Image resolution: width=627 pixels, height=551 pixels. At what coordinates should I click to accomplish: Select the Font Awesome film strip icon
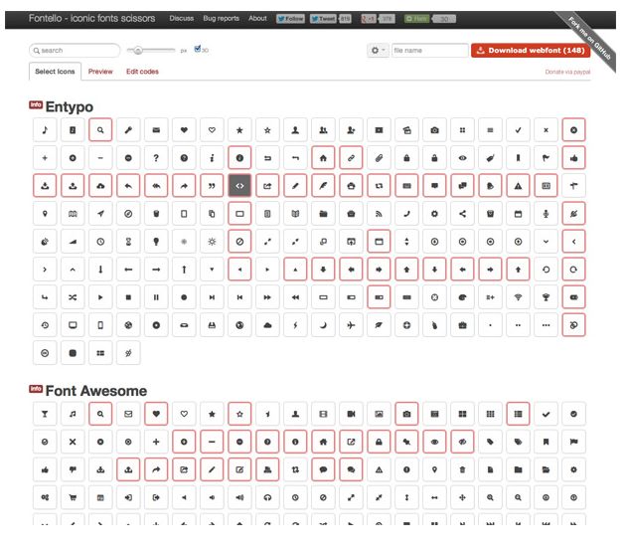tap(323, 414)
